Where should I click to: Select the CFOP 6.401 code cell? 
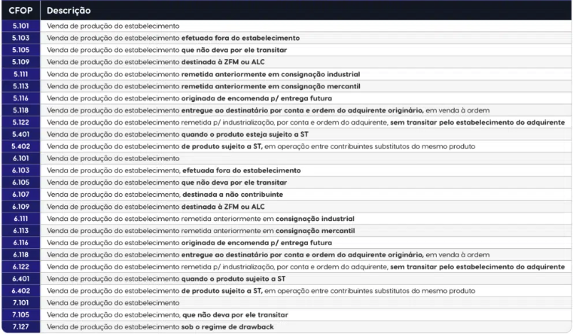point(21,279)
